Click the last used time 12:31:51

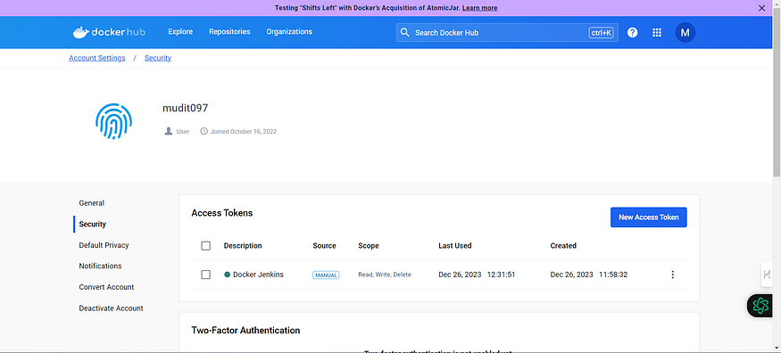click(501, 275)
